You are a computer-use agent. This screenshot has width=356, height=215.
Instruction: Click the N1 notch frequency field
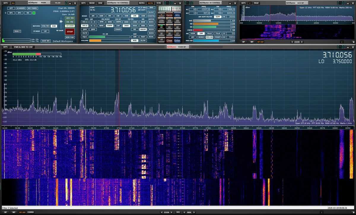coord(204,10)
